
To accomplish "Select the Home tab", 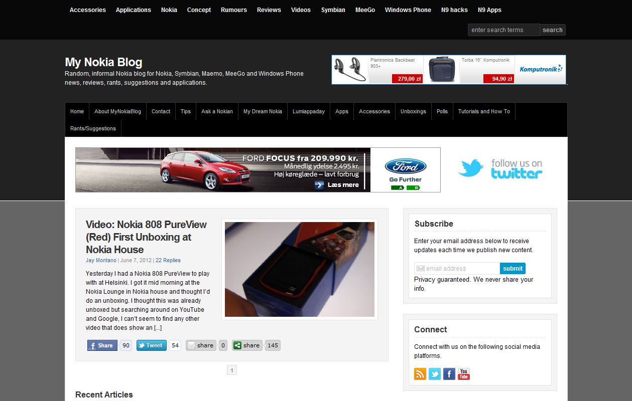I will (77, 111).
